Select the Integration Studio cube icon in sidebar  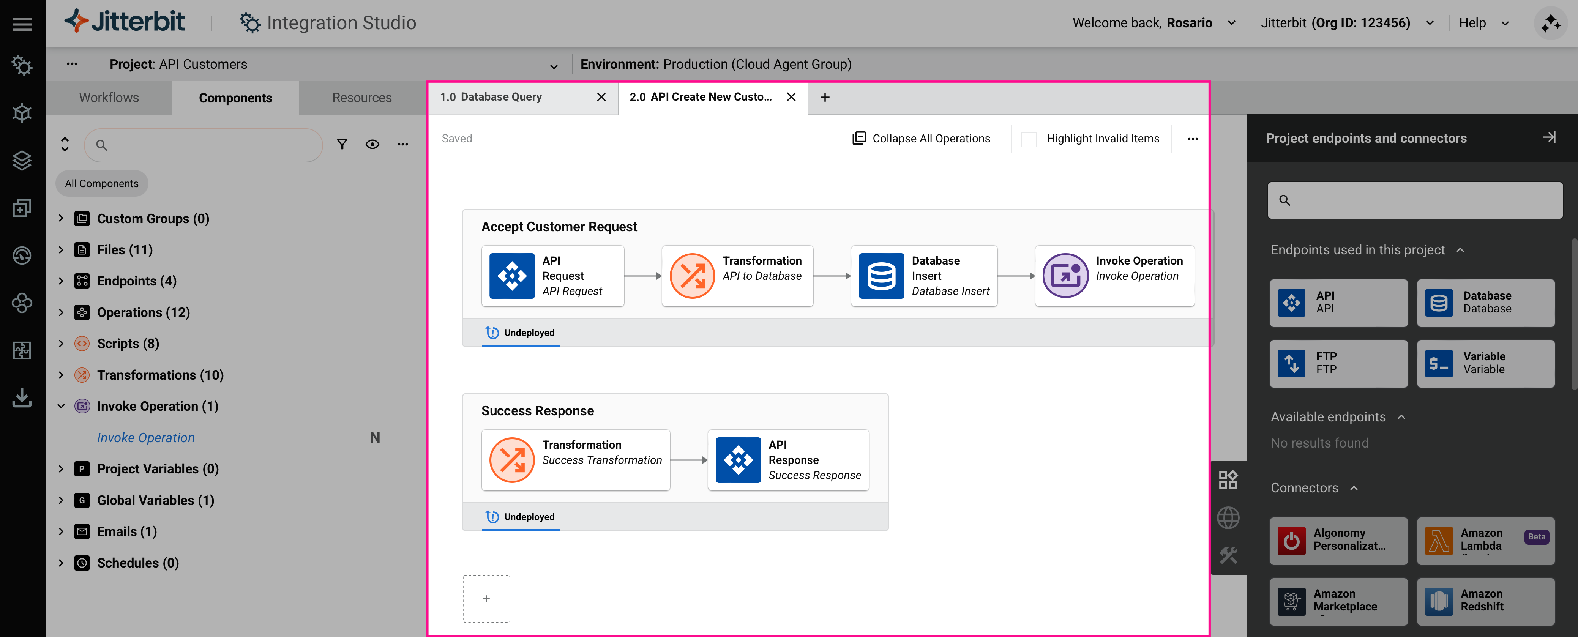tap(23, 113)
